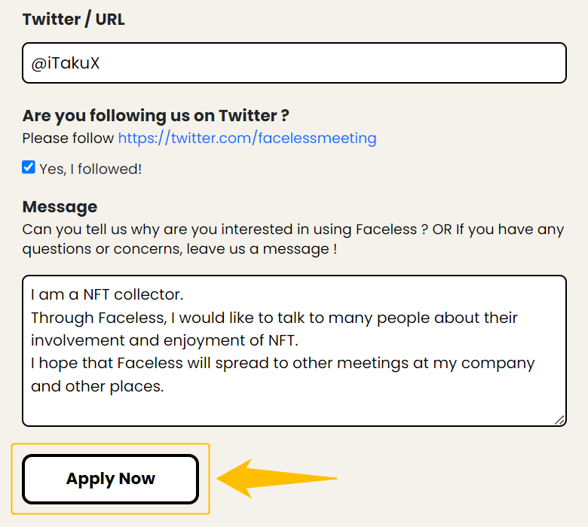Place cursor on "I am a NFT collector." line

[107, 294]
